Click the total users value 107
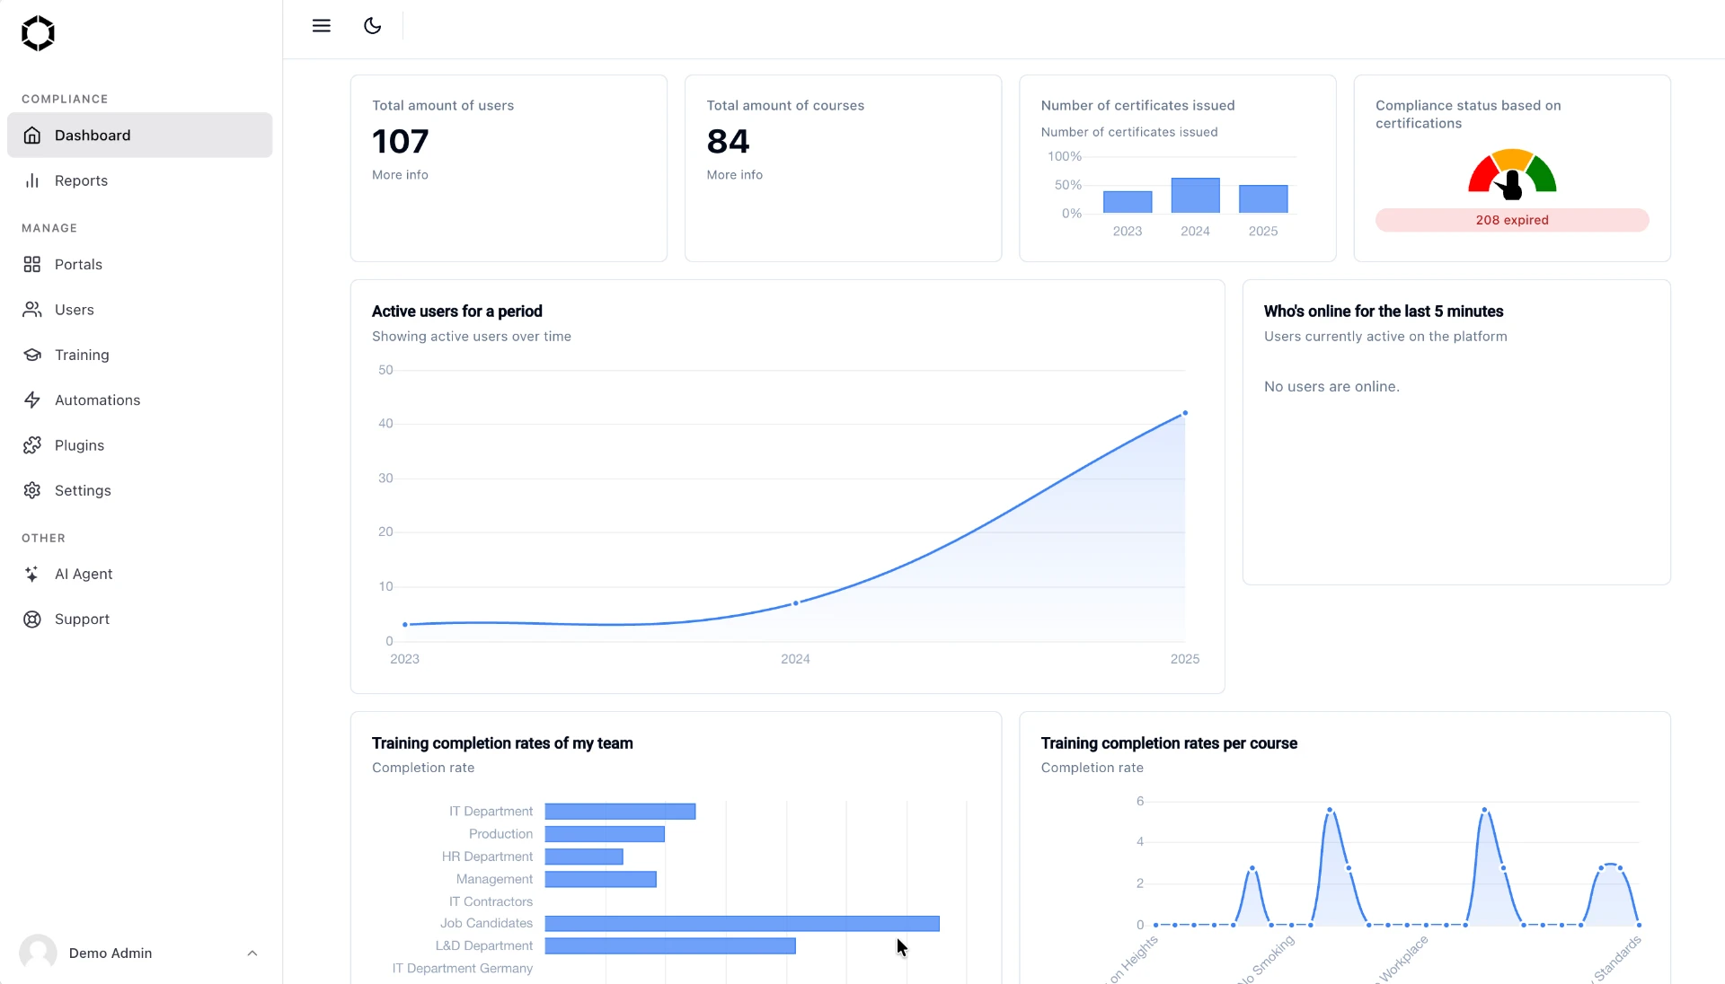The image size is (1725, 984). pos(400,141)
